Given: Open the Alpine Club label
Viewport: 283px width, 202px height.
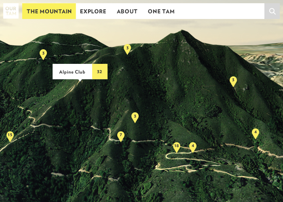Looking at the screenshot, I should pyautogui.click(x=72, y=72).
